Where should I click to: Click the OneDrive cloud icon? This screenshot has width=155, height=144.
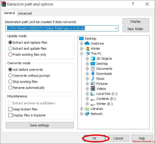(x=87, y=43)
